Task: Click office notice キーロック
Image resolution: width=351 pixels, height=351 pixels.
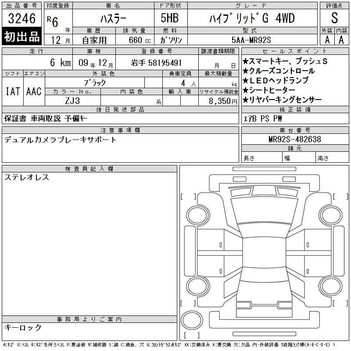Action: (23, 327)
